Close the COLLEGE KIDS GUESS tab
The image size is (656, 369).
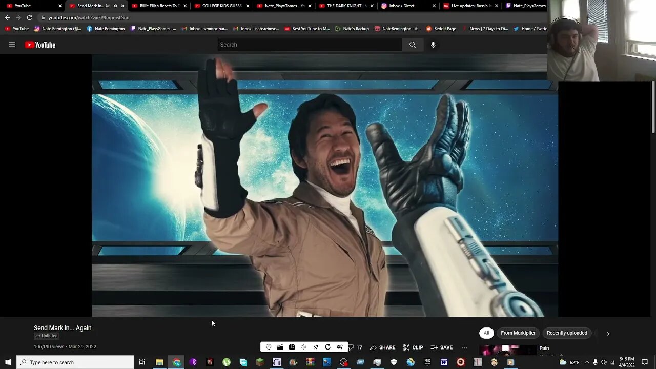(248, 6)
